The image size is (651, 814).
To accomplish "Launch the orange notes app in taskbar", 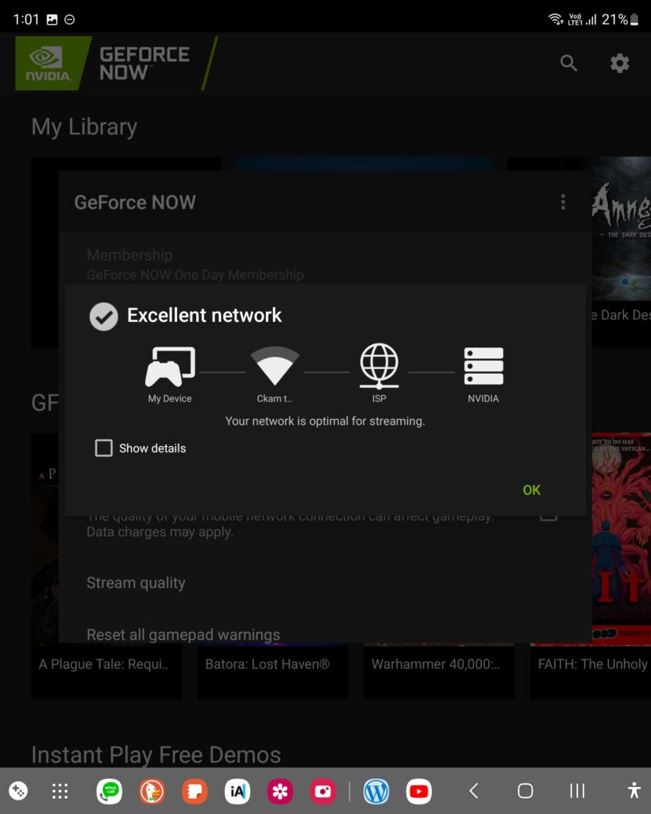I will 195,791.
